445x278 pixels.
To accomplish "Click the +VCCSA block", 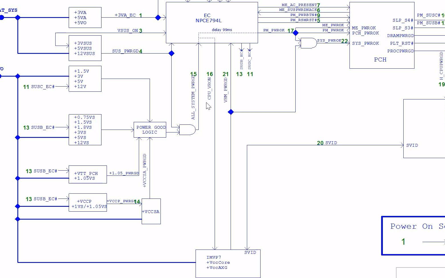I will coord(151,211).
